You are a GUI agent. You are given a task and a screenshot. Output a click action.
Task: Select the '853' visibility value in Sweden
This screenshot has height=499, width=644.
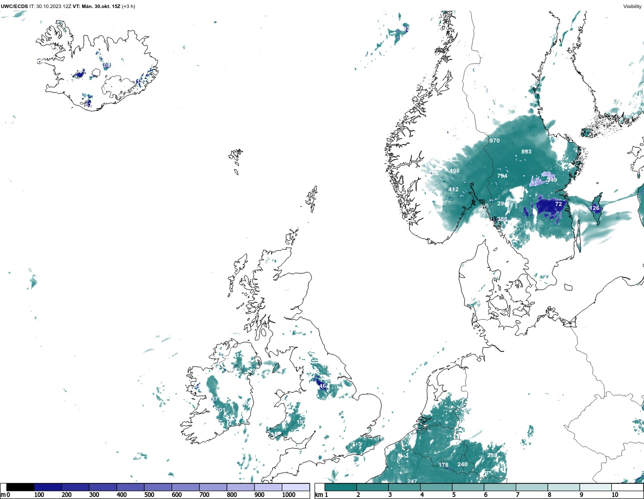(526, 152)
